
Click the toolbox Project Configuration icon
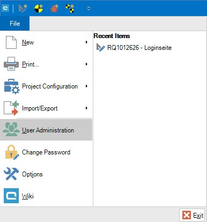pyautogui.click(x=12, y=86)
